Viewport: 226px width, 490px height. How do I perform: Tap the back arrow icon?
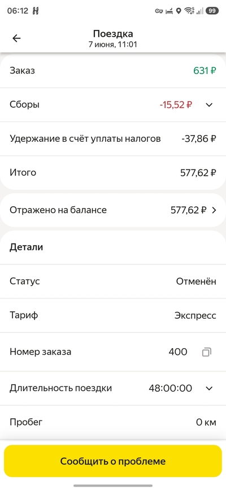[16, 38]
